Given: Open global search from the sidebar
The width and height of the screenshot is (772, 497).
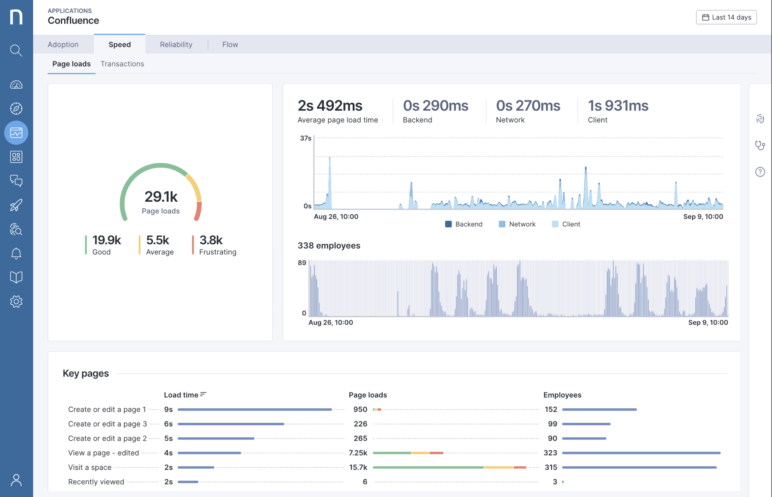Looking at the screenshot, I should 16,50.
